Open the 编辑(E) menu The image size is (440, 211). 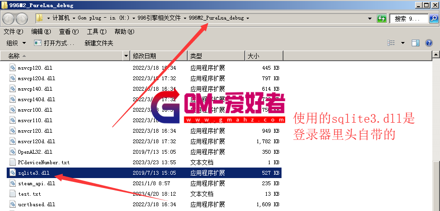pyautogui.click(x=41, y=32)
